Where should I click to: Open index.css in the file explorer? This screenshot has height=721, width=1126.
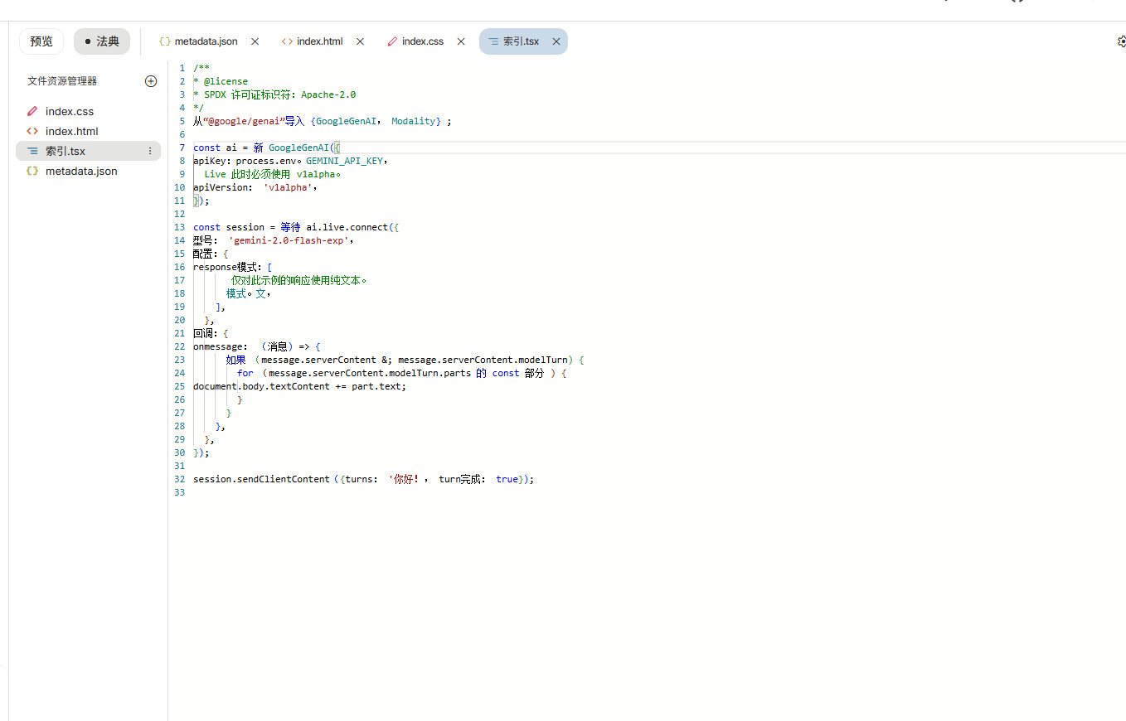pos(70,111)
